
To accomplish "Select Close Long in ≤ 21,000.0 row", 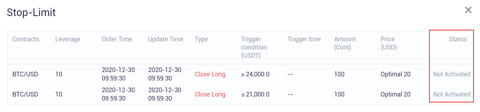I will pos(210,94).
